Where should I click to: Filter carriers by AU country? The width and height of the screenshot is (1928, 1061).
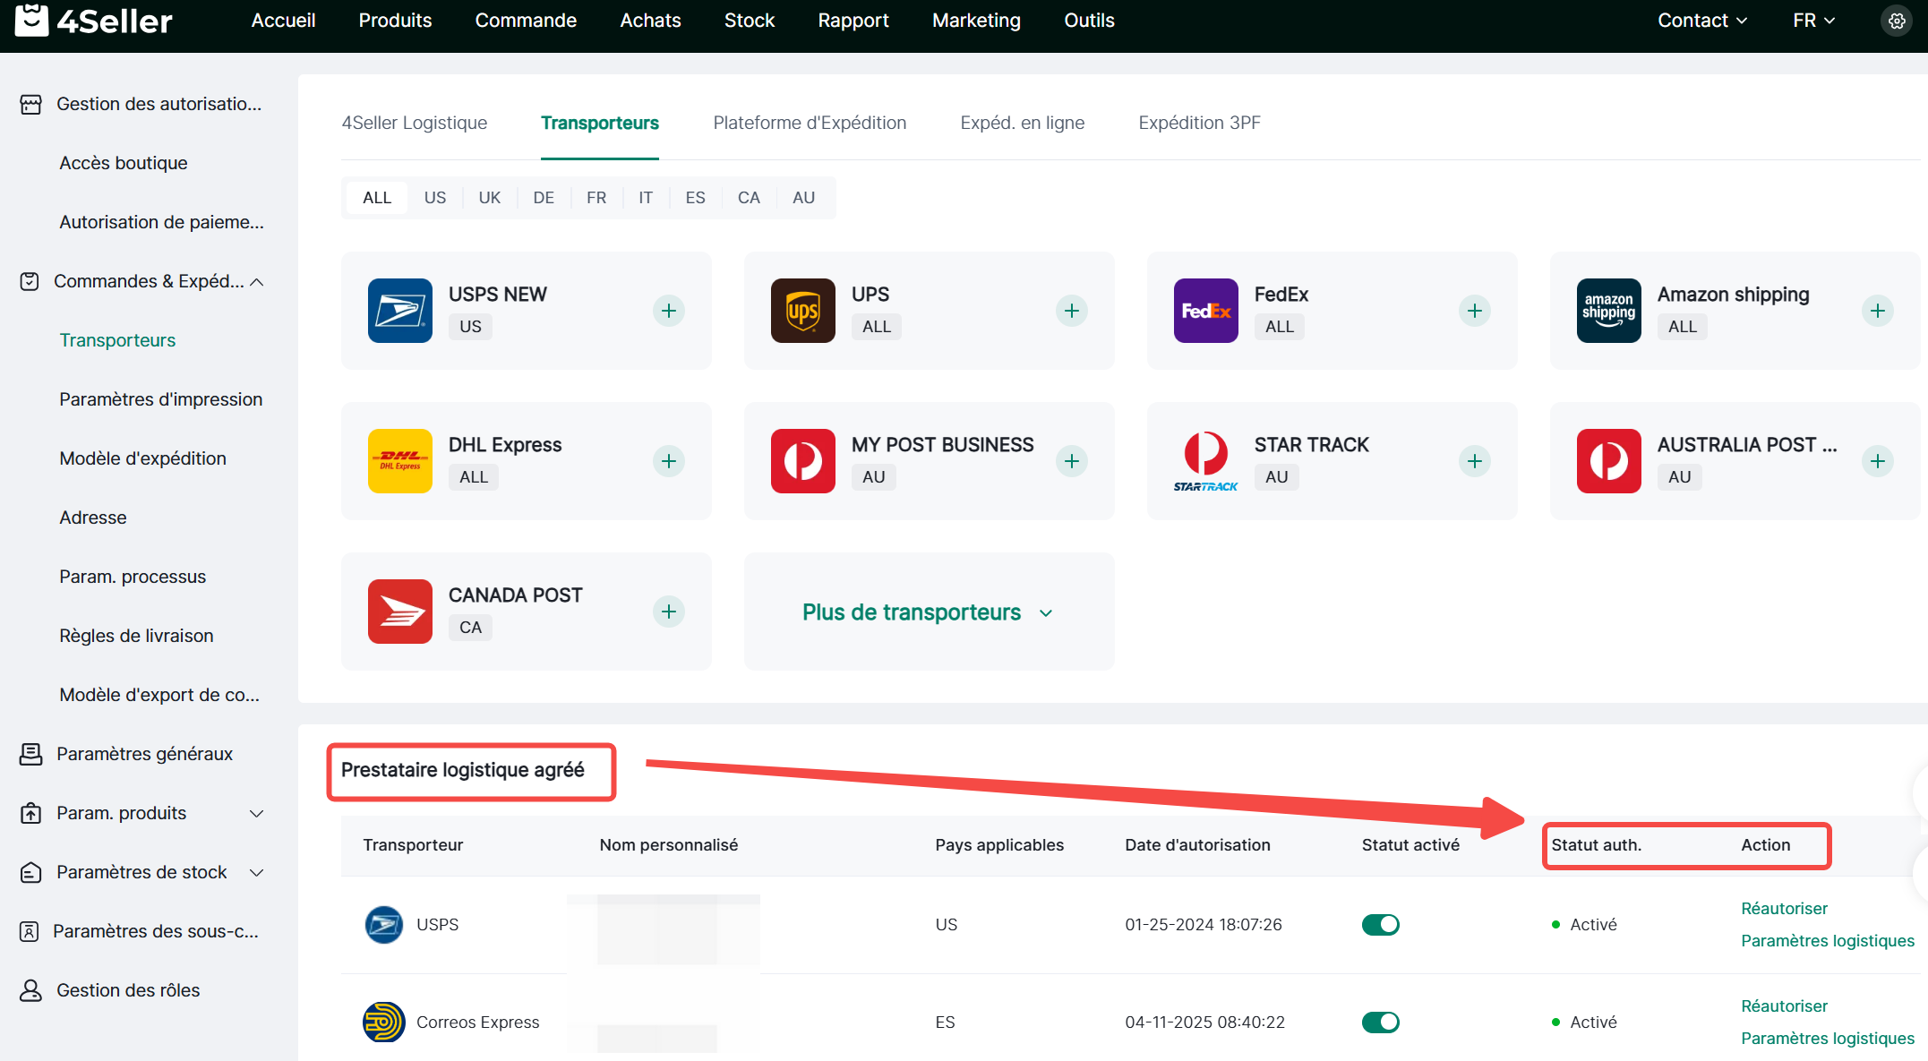(x=803, y=198)
